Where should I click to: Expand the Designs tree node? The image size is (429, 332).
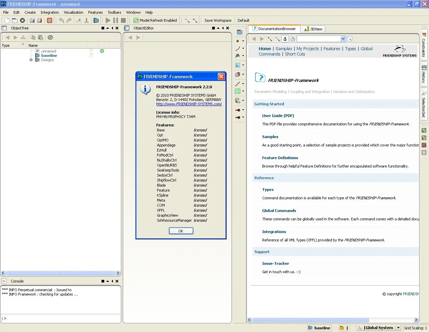31,60
